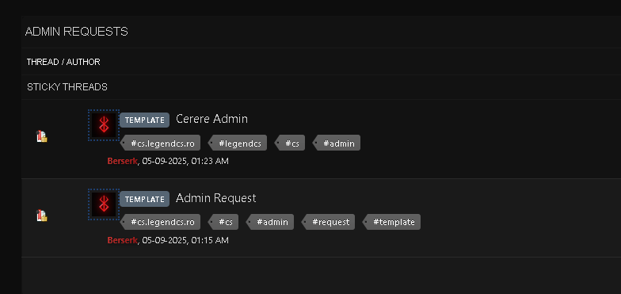Open Berserk profile under Admin Request

point(122,240)
